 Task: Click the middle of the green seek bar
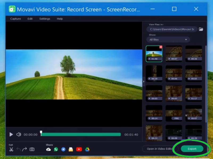(x=81, y=134)
